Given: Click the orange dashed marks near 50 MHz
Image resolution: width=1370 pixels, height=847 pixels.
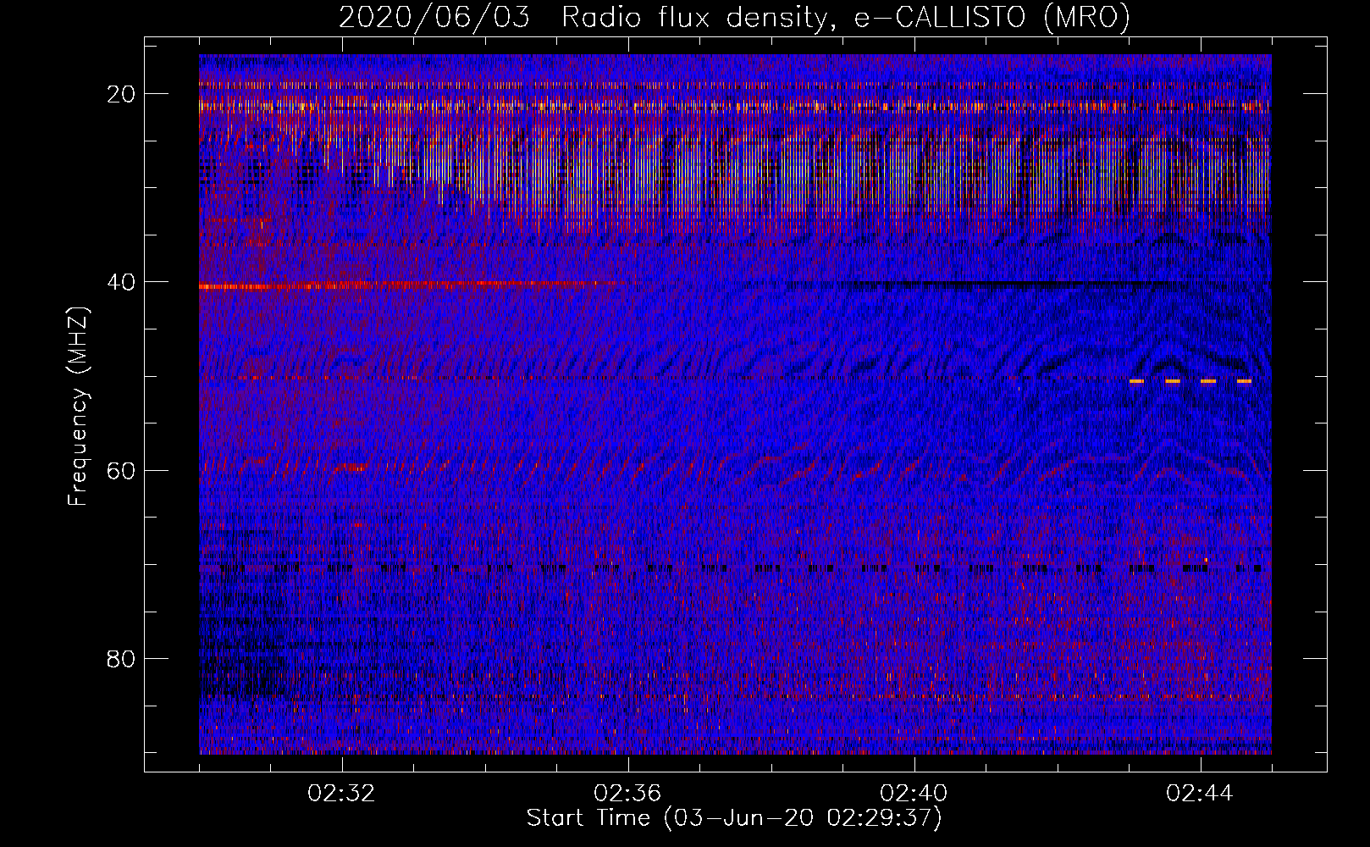Looking at the screenshot, I should (1190, 381).
